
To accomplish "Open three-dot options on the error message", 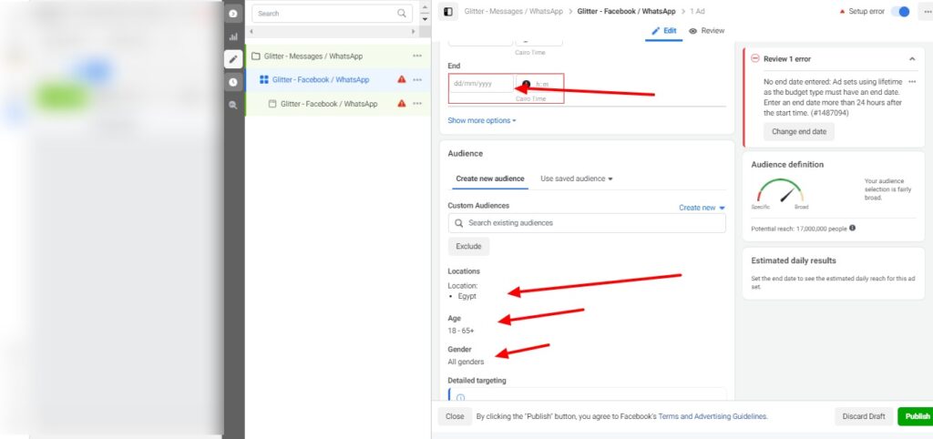I will tap(912, 81).
